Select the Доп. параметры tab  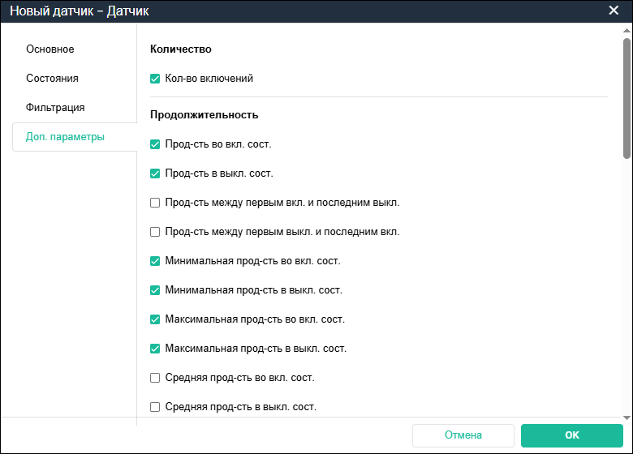click(x=65, y=137)
